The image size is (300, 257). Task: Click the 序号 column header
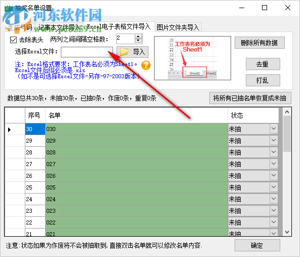point(35,115)
